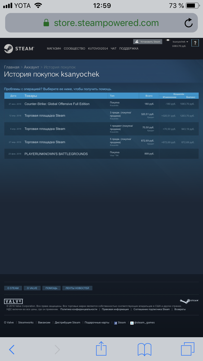Viewport: 203px width, 361px height.
Task: Click the Steam logo in header
Action: [19, 48]
